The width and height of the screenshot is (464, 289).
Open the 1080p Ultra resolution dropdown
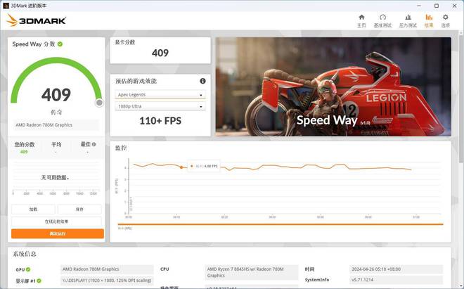point(160,106)
